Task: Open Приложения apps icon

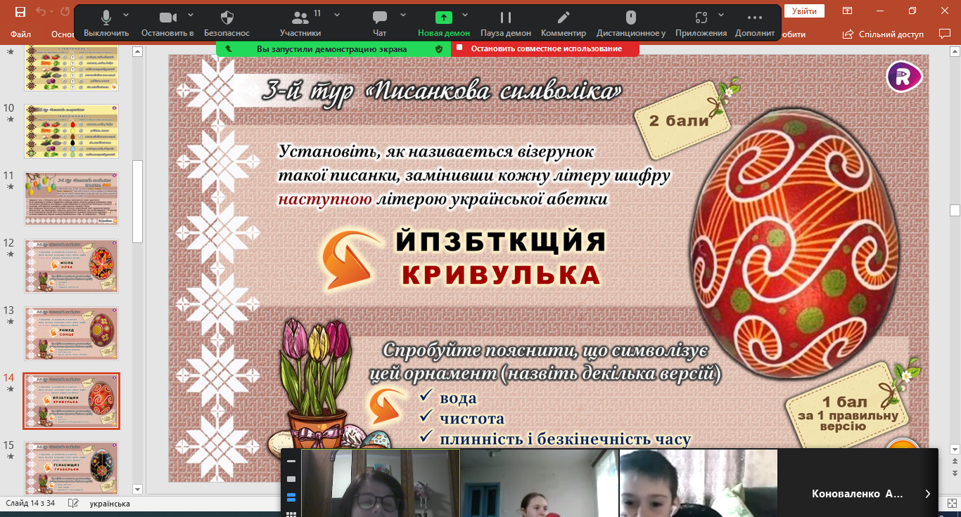Action: pos(701,24)
